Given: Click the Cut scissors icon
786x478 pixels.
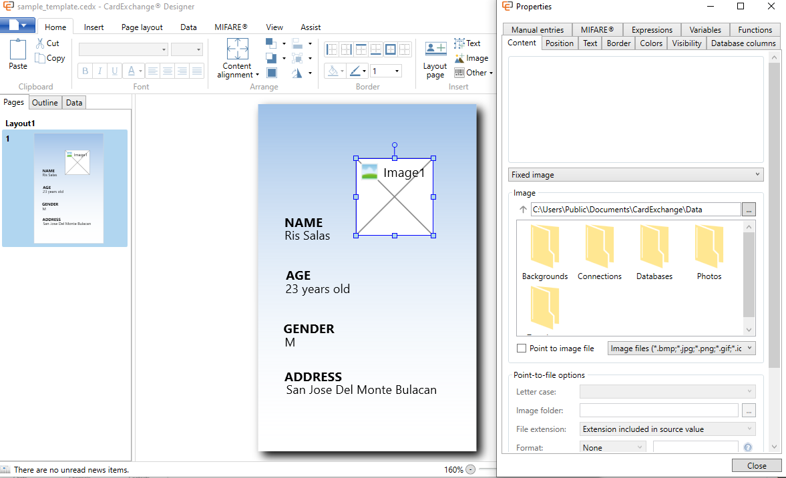Looking at the screenshot, I should point(40,43).
